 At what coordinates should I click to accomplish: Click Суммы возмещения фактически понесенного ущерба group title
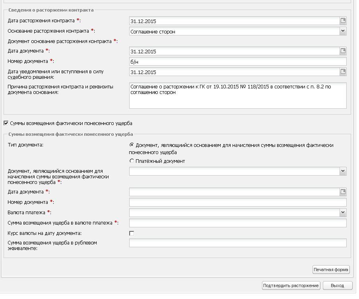point(70,134)
